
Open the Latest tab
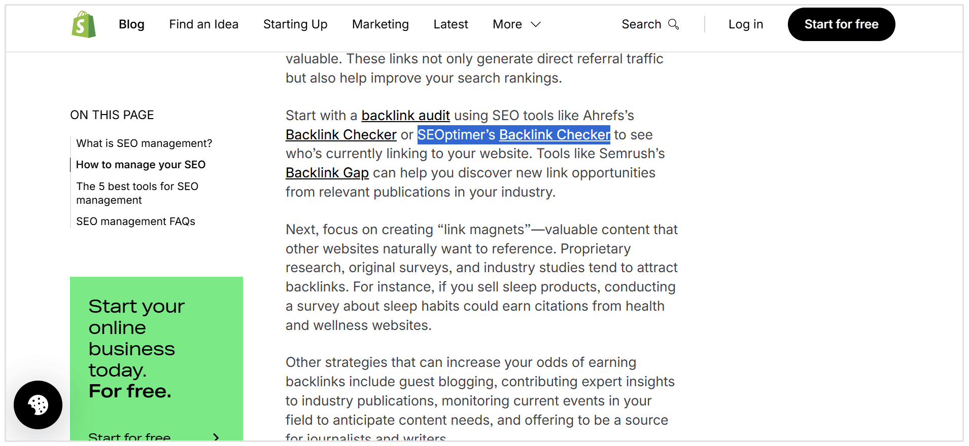click(451, 24)
